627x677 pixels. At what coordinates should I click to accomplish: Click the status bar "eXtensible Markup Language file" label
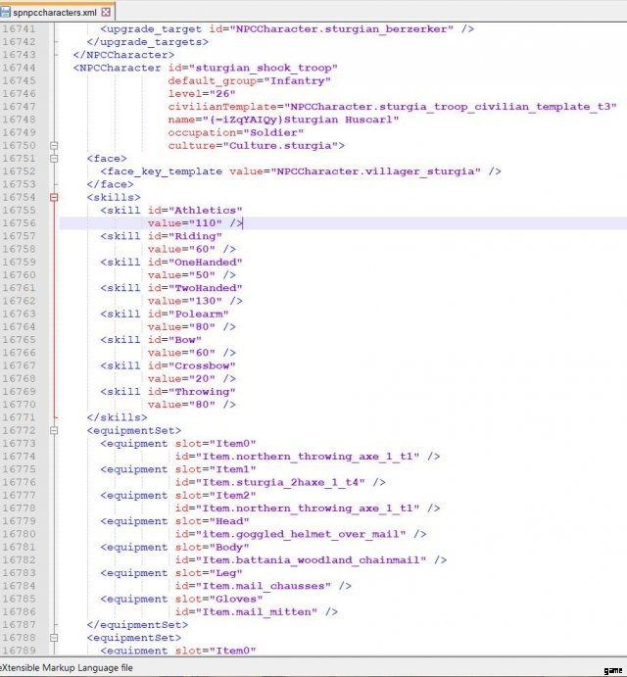click(x=66, y=667)
